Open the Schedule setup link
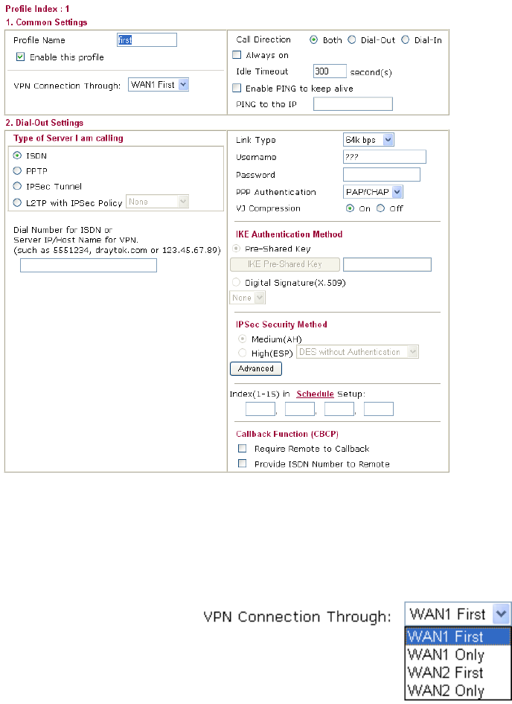This screenshot has height=704, width=512. [315, 394]
